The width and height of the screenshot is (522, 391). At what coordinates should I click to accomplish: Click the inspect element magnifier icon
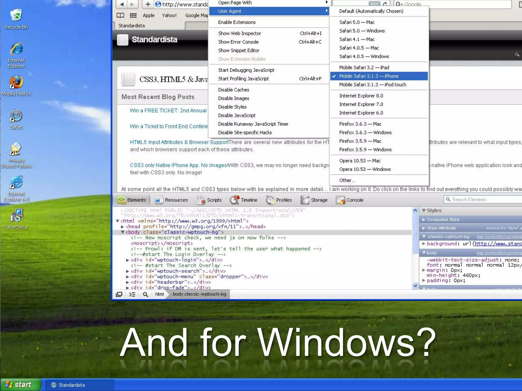point(145,295)
